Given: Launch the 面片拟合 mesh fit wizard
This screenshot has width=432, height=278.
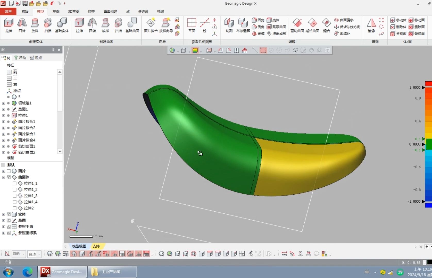Looking at the screenshot, I should pos(151,25).
